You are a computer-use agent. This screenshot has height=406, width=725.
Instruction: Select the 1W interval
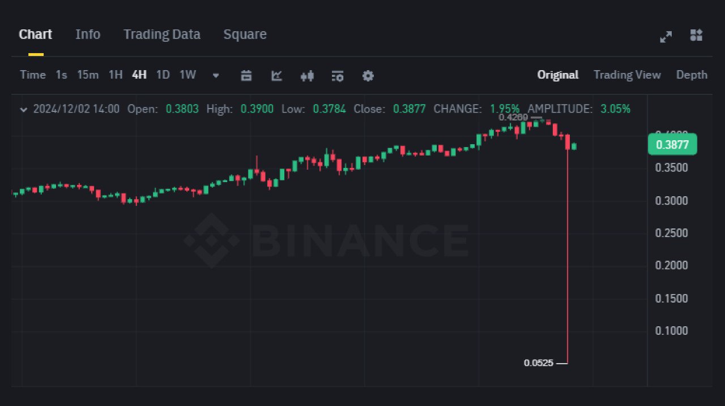188,75
